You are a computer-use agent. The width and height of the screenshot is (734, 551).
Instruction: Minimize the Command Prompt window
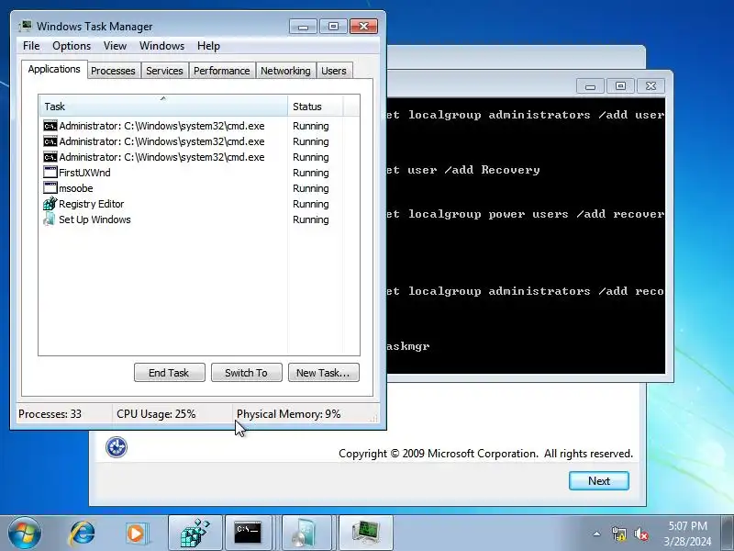(x=590, y=86)
